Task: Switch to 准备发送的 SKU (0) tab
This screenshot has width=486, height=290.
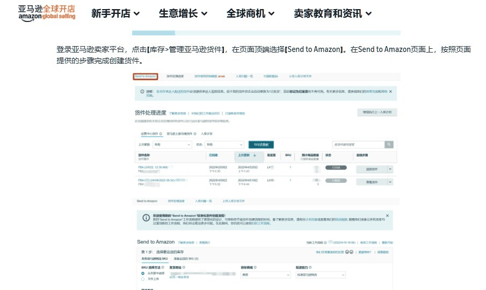Action: pos(186,259)
